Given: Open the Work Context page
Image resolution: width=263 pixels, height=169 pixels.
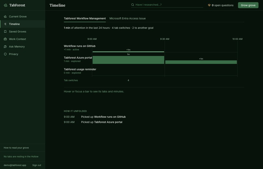Looking at the screenshot, I should 23,39.
